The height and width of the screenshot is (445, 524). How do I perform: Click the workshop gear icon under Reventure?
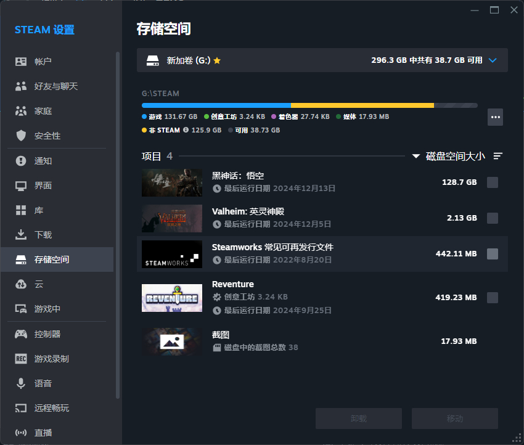[x=217, y=297]
